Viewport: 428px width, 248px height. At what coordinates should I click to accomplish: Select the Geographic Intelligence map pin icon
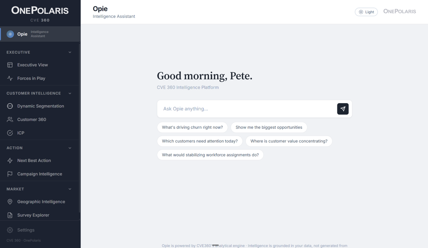(9, 201)
